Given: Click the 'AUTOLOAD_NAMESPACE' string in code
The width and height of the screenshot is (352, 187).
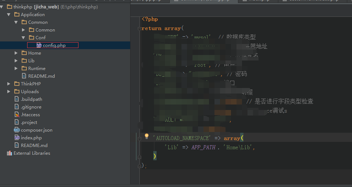Looking at the screenshot, I should click(181, 138).
